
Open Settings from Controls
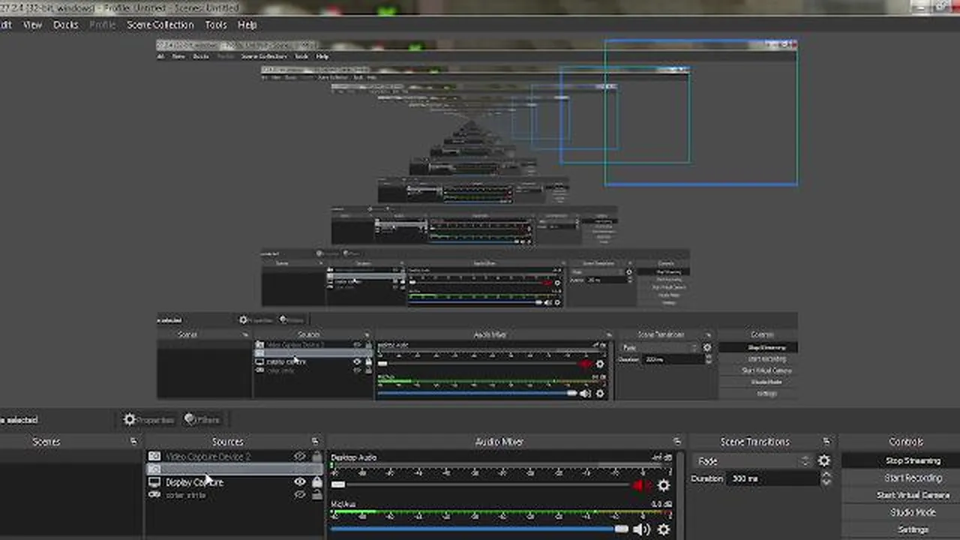pos(912,529)
